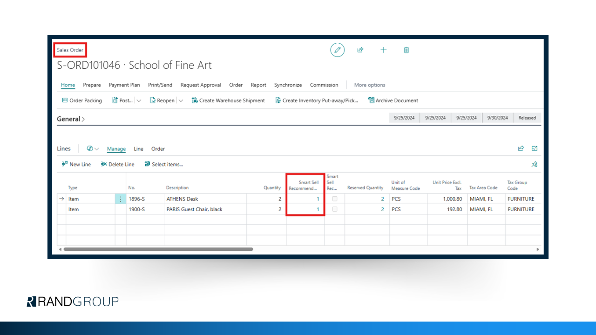The image size is (596, 335).
Task: Click Create Warehouse Shipment
Action: click(x=228, y=100)
